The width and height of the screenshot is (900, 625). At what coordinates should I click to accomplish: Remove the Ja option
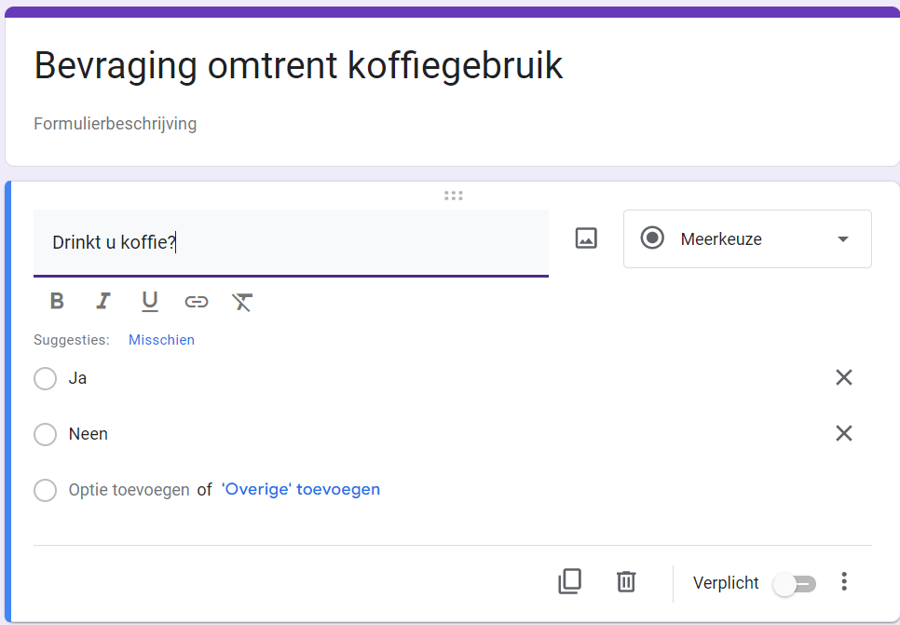click(x=844, y=377)
